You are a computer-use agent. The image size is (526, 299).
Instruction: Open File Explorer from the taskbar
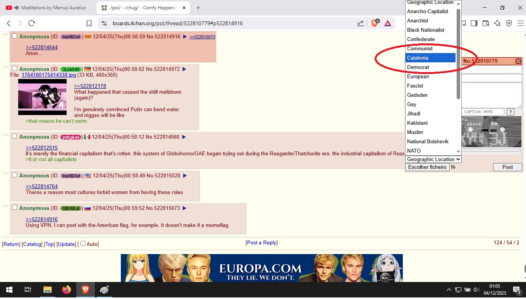[47, 290]
